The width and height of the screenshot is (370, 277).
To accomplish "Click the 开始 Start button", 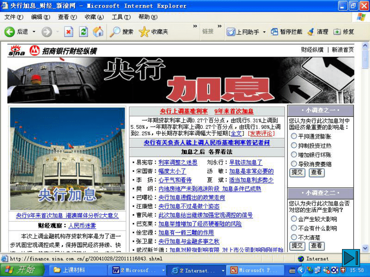I will coord(22,270).
